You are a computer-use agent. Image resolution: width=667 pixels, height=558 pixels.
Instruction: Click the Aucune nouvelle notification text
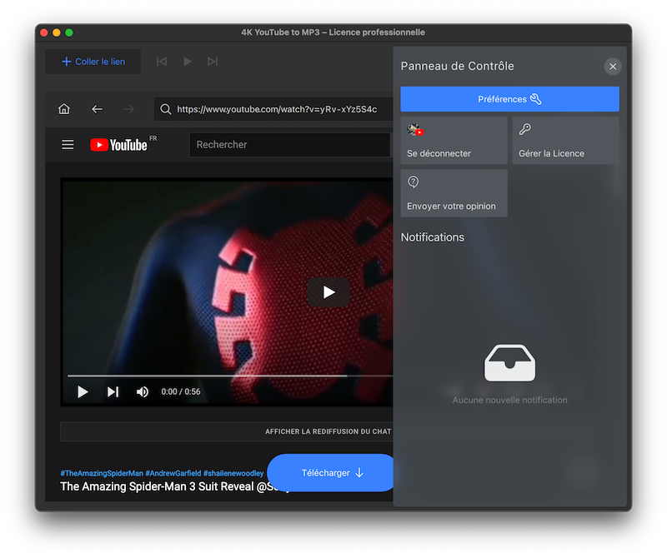pos(509,400)
